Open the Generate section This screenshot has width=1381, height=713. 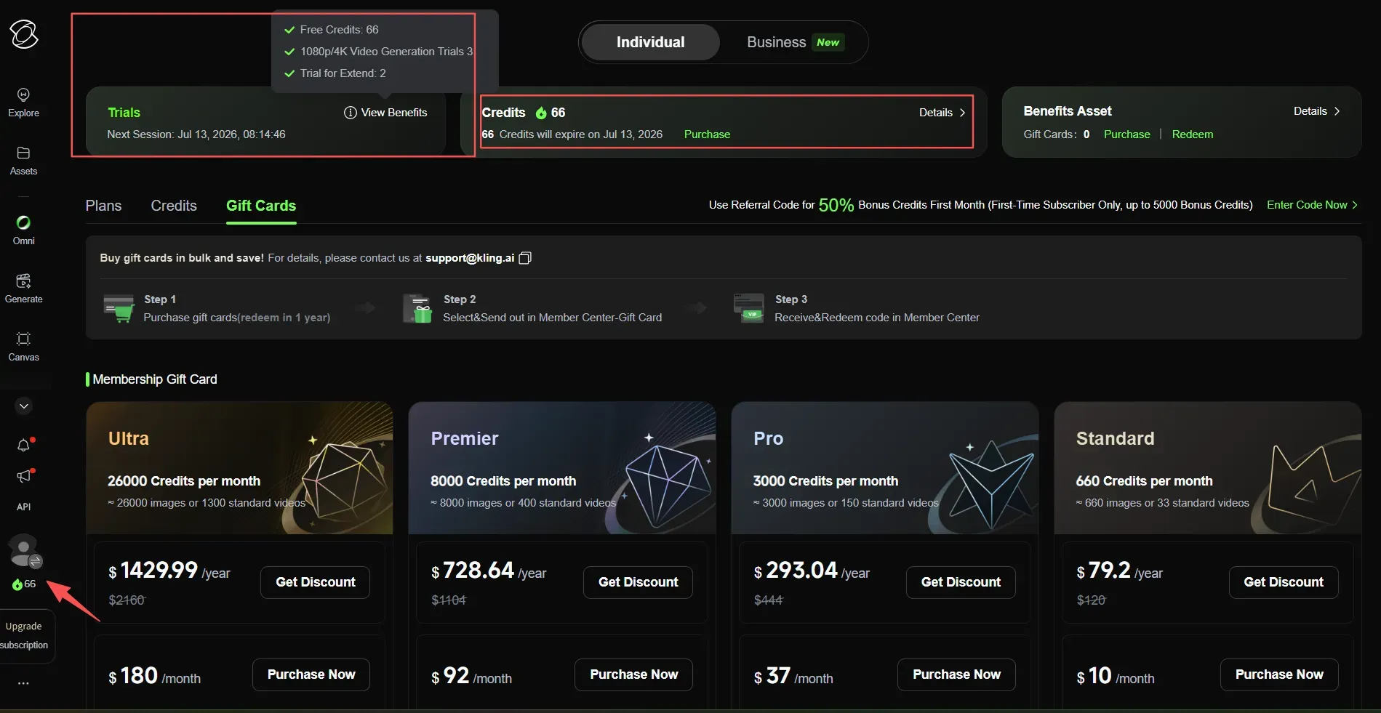pos(23,289)
